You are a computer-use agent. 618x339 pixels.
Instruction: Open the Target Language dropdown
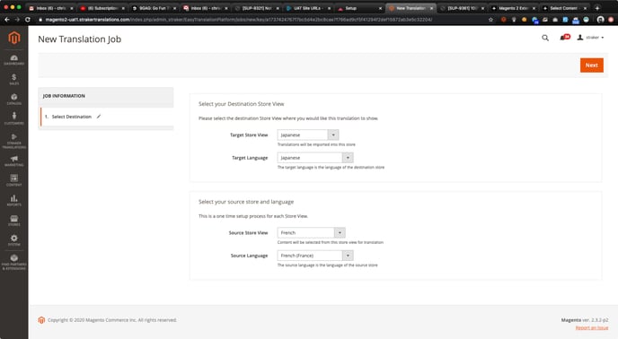tap(315, 158)
